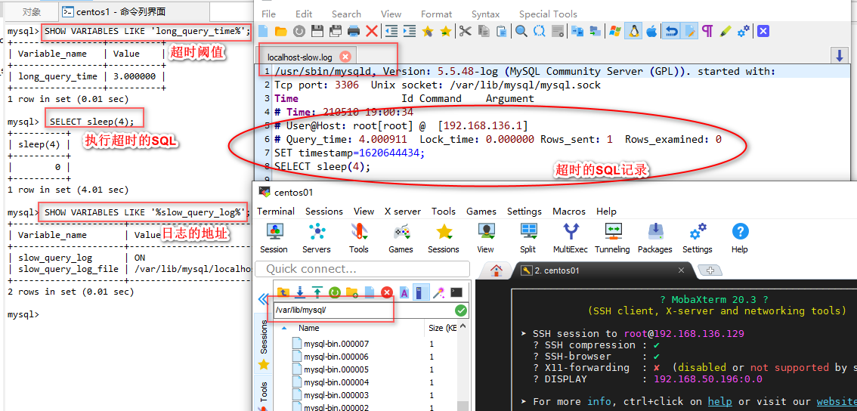Image resolution: width=857 pixels, height=411 pixels.
Task: Click the paste clipboard icon in editor toolbar
Action: 501,31
